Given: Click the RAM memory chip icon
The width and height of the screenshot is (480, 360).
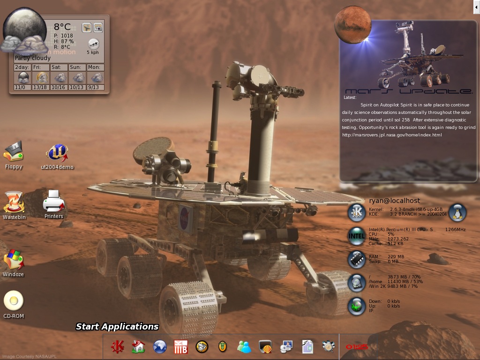Looking at the screenshot, I should [357, 259].
